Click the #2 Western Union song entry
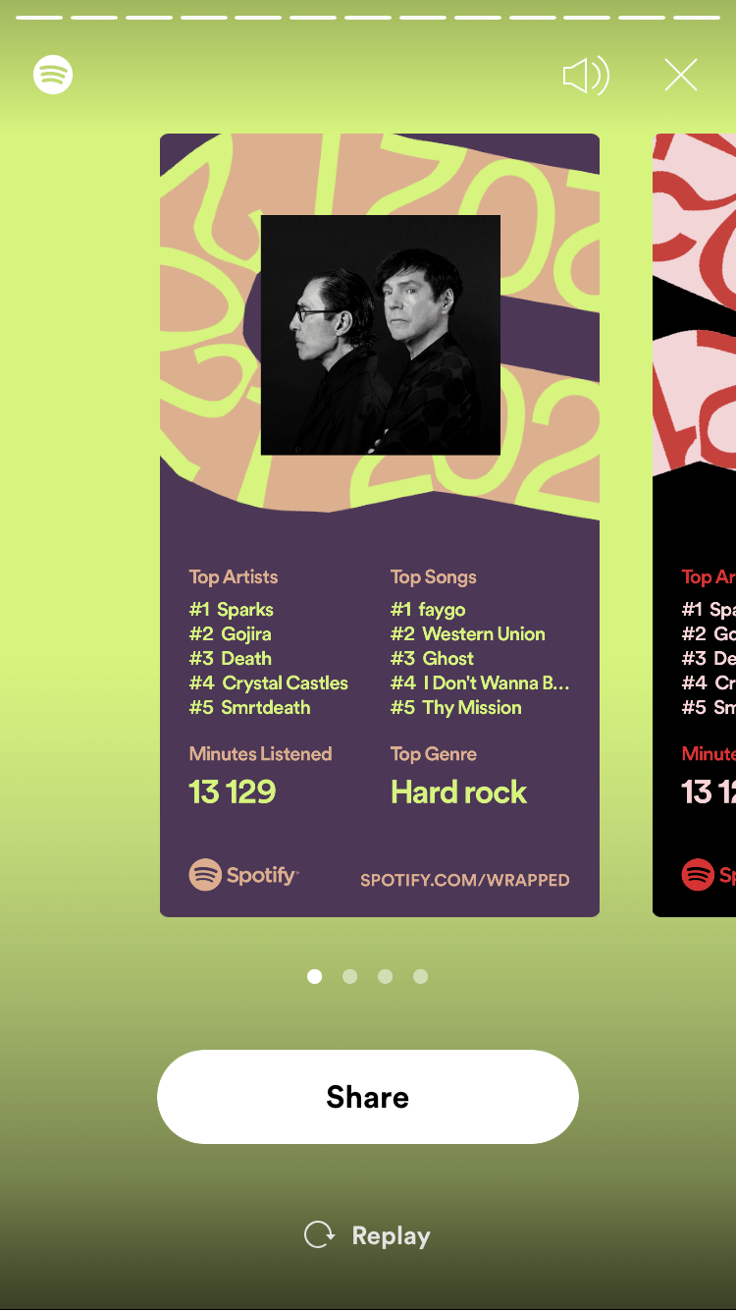 coord(468,634)
